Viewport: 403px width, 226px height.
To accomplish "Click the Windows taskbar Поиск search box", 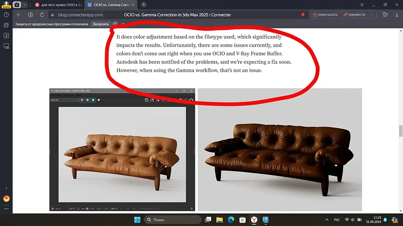I will pos(173,220).
